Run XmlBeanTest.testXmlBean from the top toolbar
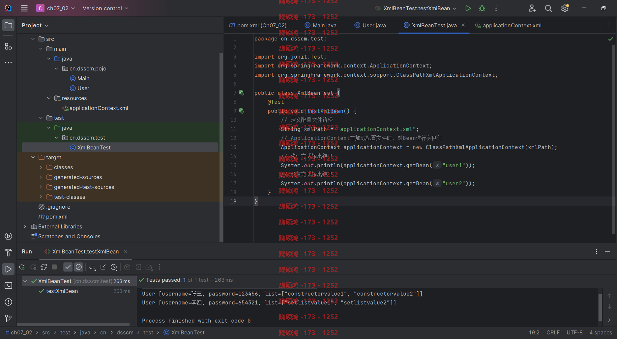Viewport: 617px width, 339px height. (468, 8)
